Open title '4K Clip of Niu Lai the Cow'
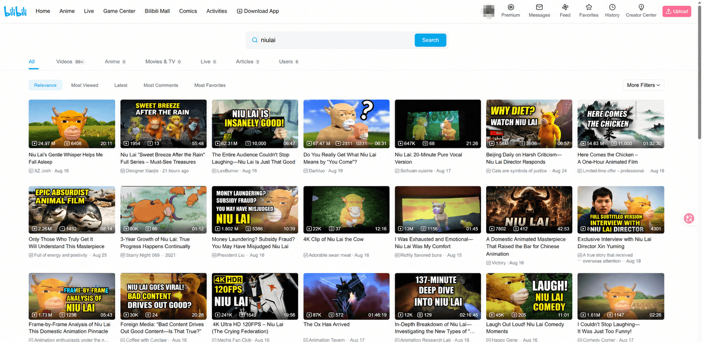 tap(333, 239)
